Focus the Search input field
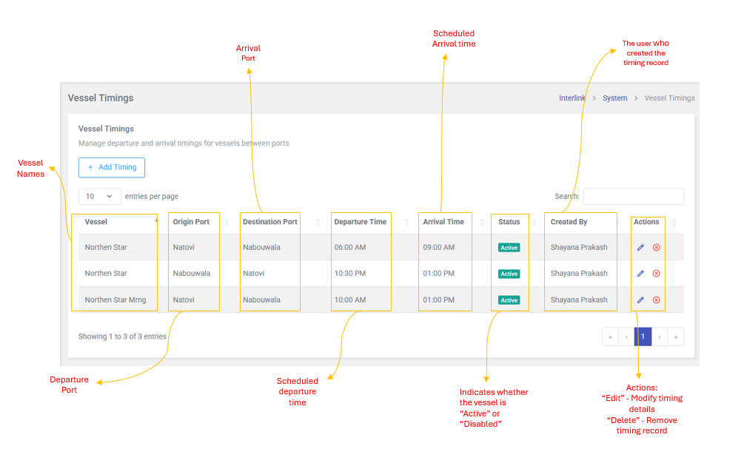The width and height of the screenshot is (744, 463). click(633, 197)
